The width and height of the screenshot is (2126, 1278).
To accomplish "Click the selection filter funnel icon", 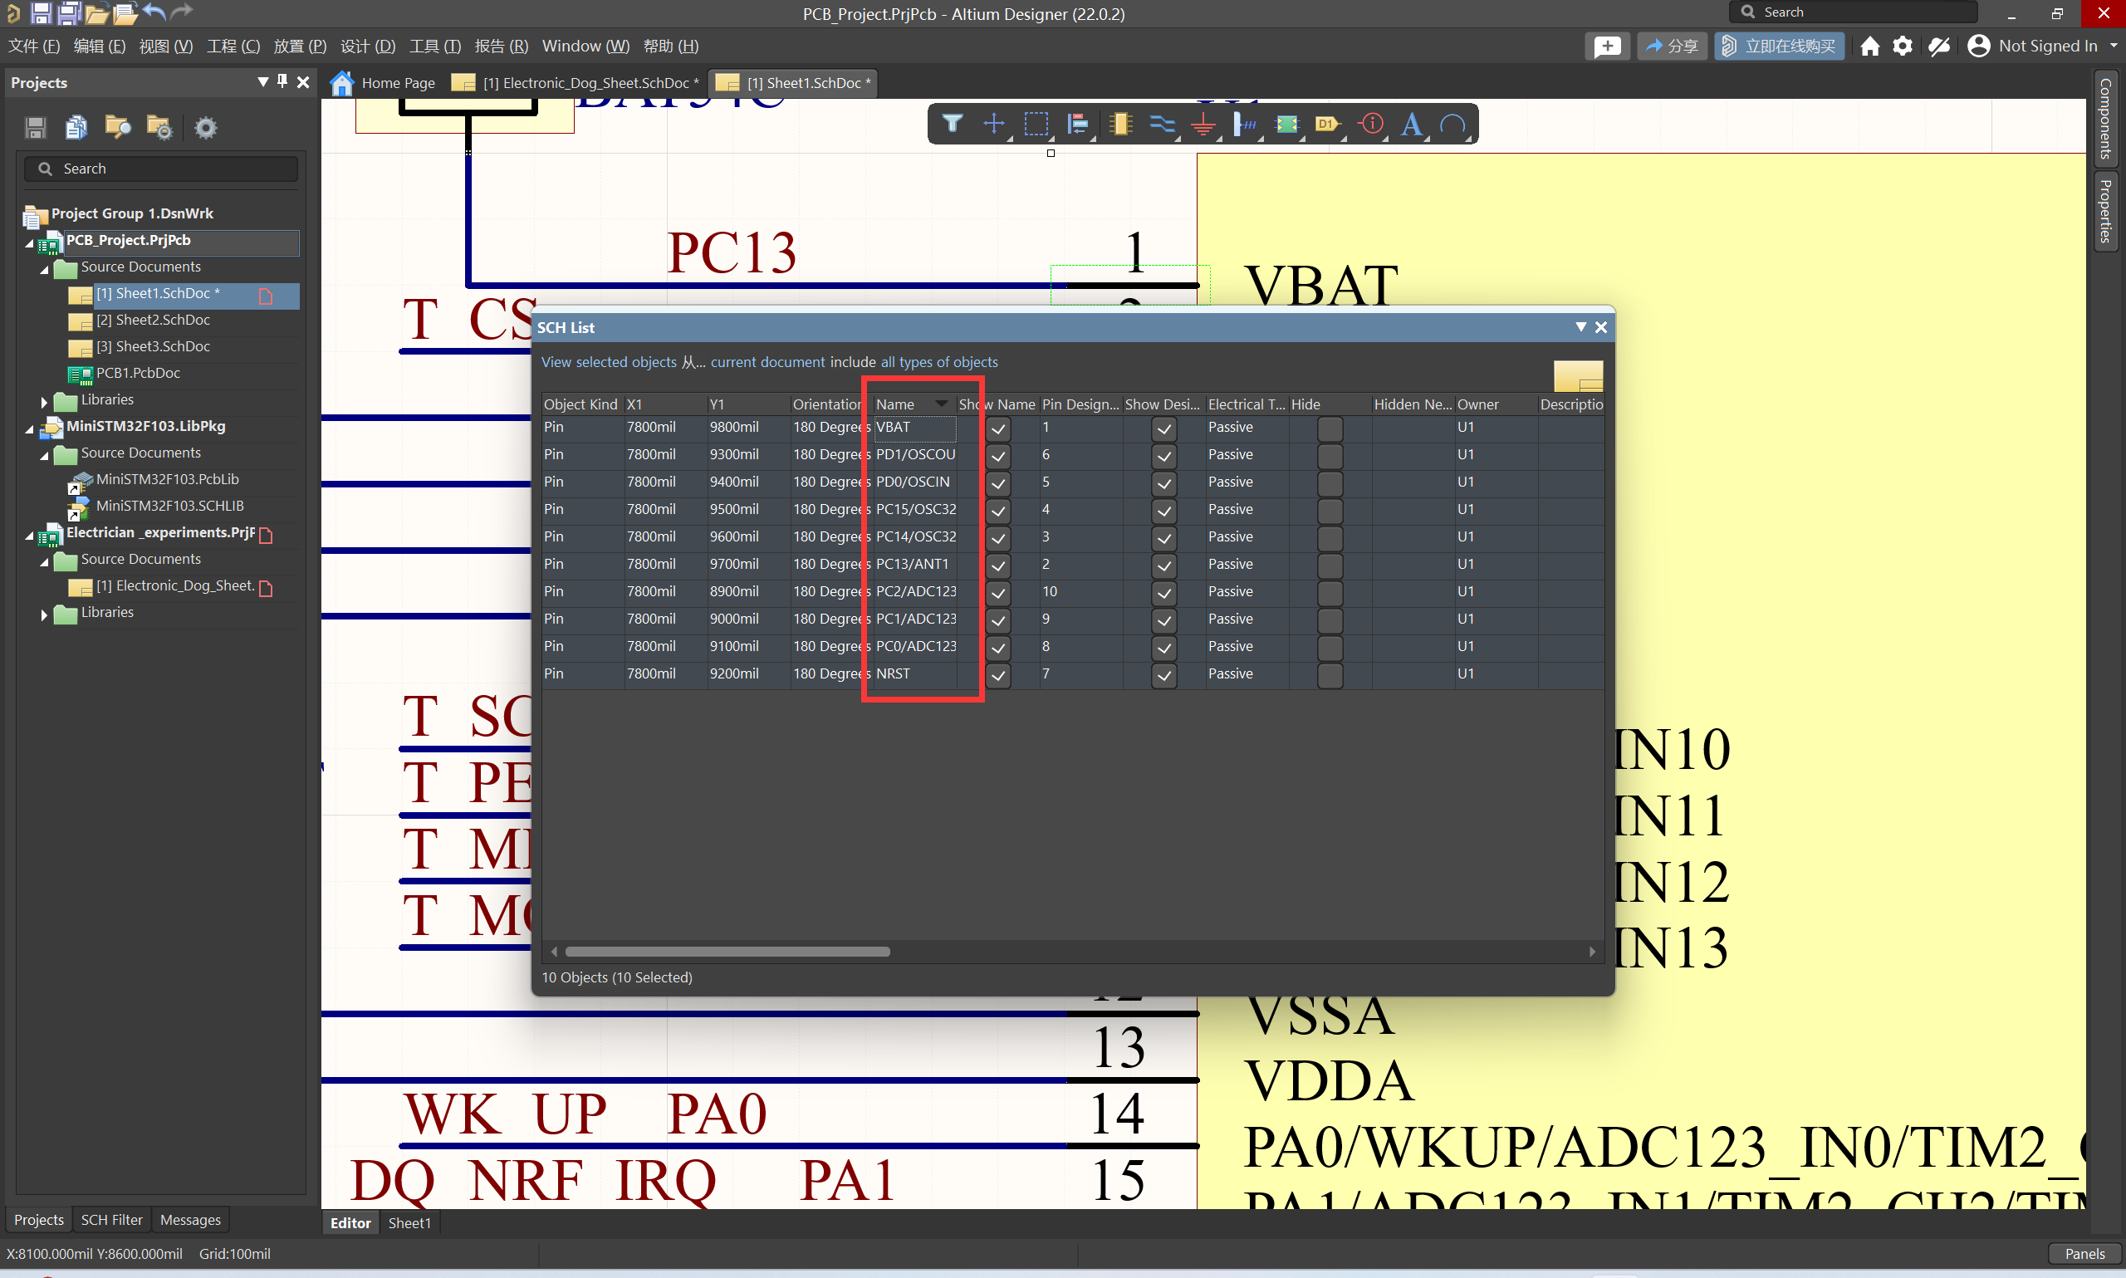I will (x=952, y=124).
